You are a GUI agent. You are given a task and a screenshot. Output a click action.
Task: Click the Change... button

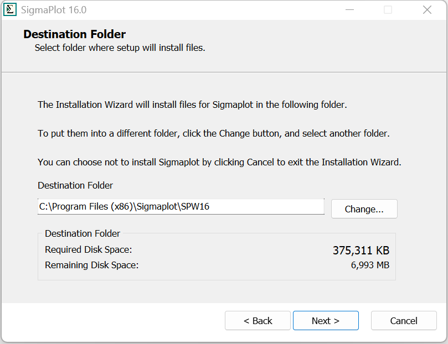click(x=364, y=209)
